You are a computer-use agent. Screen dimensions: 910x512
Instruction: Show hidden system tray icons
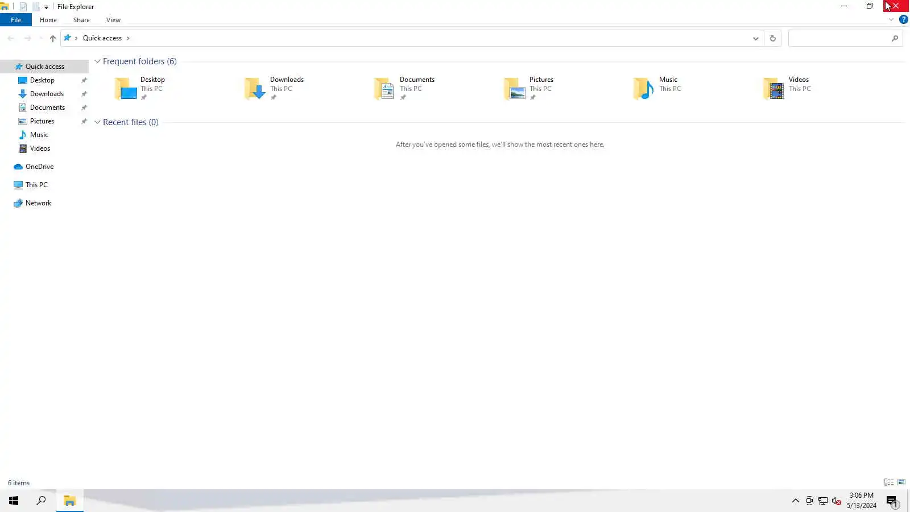pyautogui.click(x=796, y=501)
